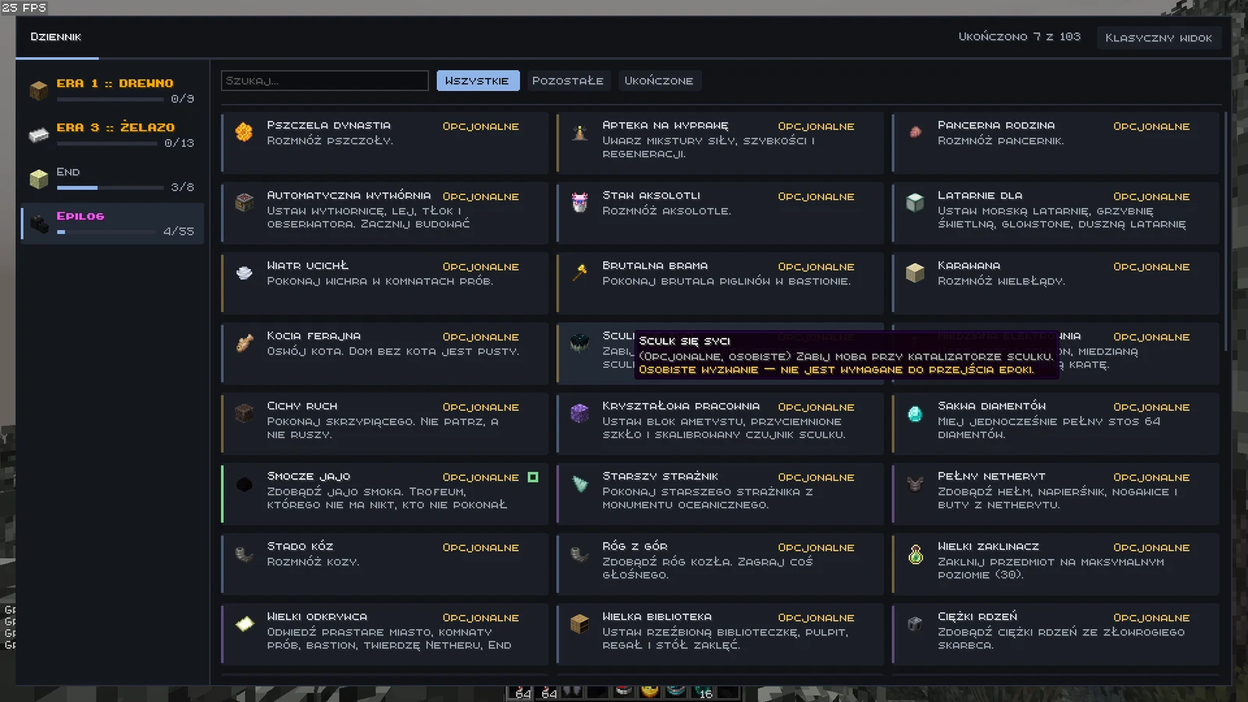
Task: Click the '4/55' count beside Epilog
Action: [179, 231]
